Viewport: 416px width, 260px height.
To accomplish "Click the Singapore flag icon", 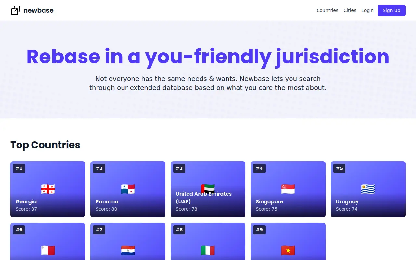I will coord(288,189).
